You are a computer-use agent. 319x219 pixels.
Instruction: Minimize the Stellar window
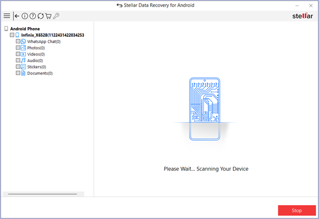pos(297,6)
